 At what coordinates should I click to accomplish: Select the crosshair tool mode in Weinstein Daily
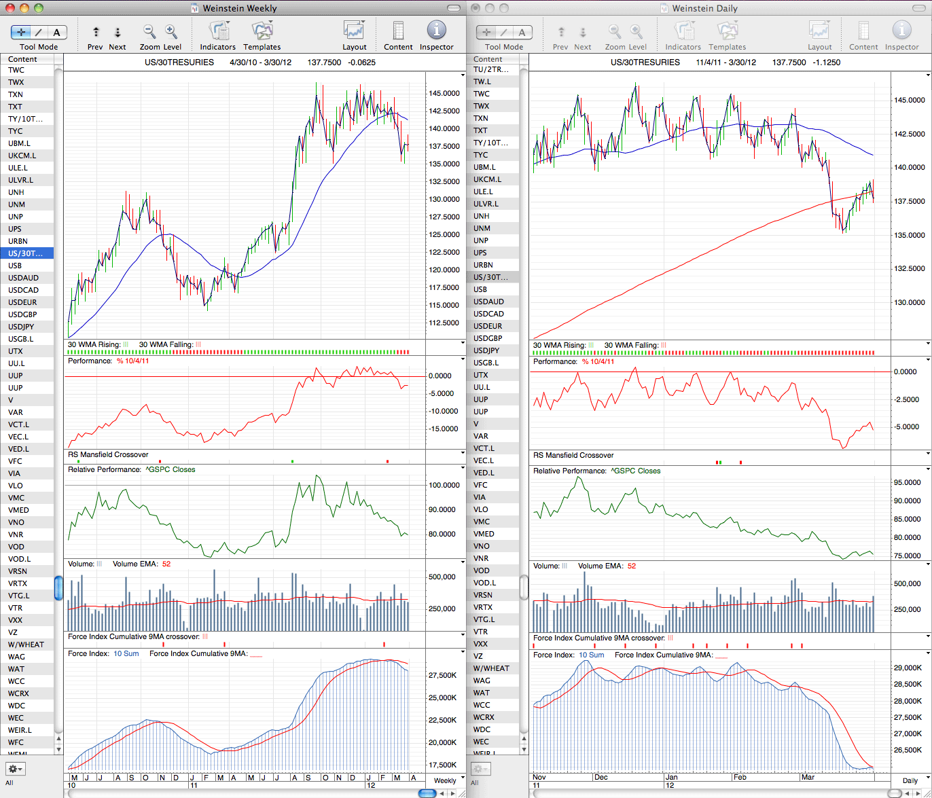click(486, 33)
